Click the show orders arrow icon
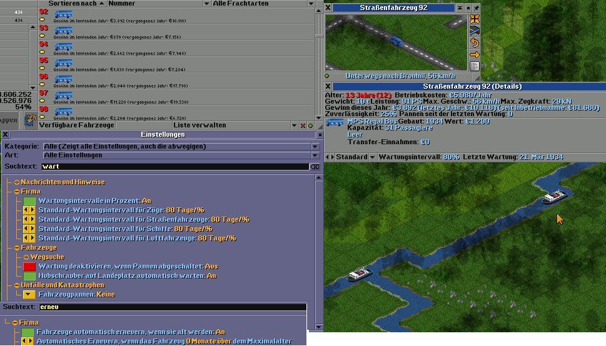This screenshot has width=606, height=346. tap(474, 55)
